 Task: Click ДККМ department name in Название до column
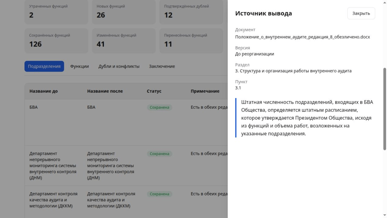pos(54,200)
